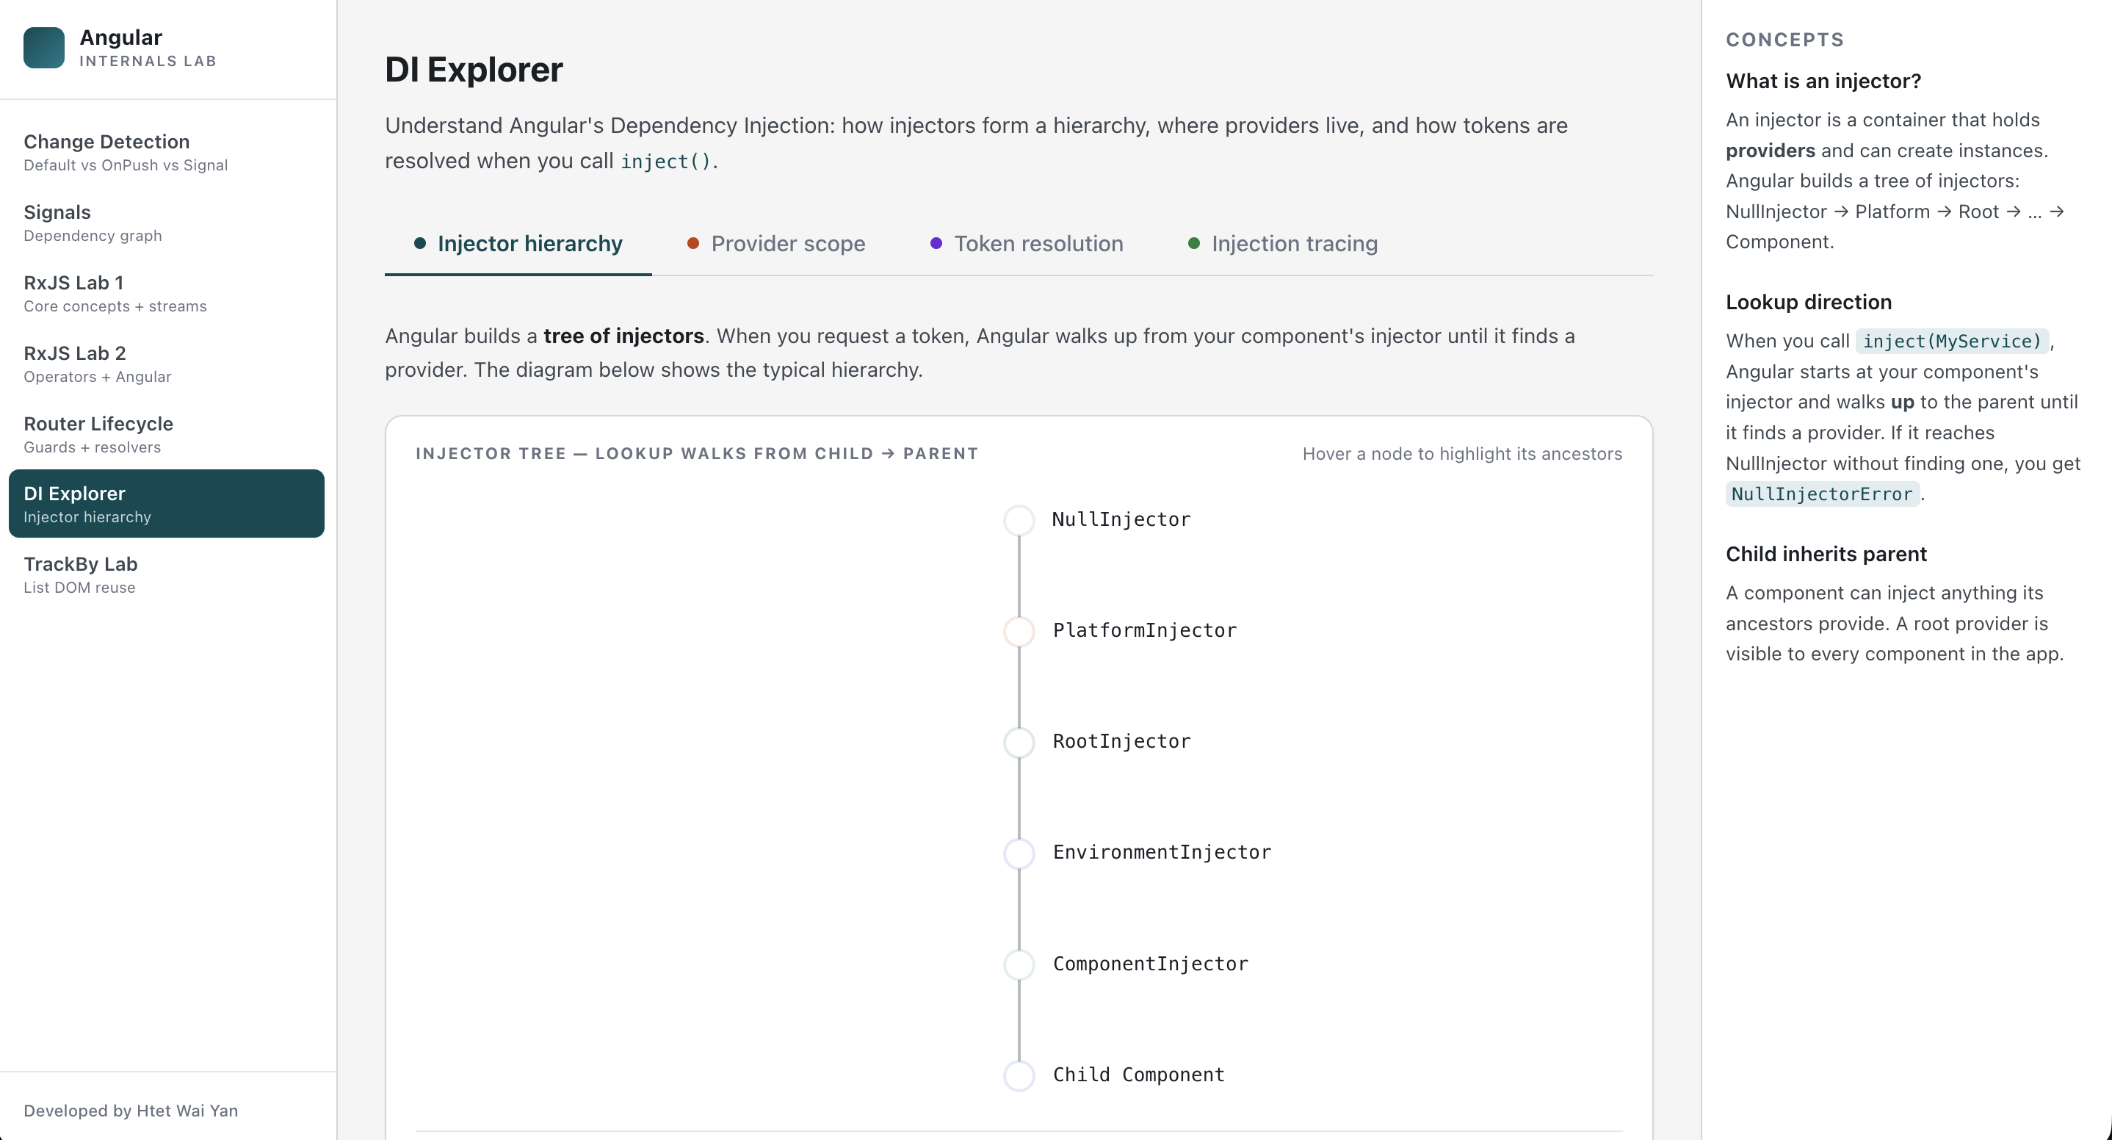This screenshot has width=2112, height=1140.
Task: Open the Signals dependency graph lab
Action: tap(167, 223)
